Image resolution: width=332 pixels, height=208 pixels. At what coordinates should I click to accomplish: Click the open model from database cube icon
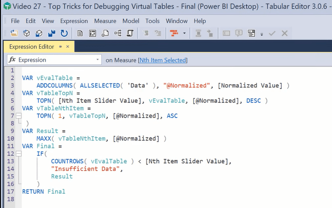pyautogui.click(x=26, y=33)
